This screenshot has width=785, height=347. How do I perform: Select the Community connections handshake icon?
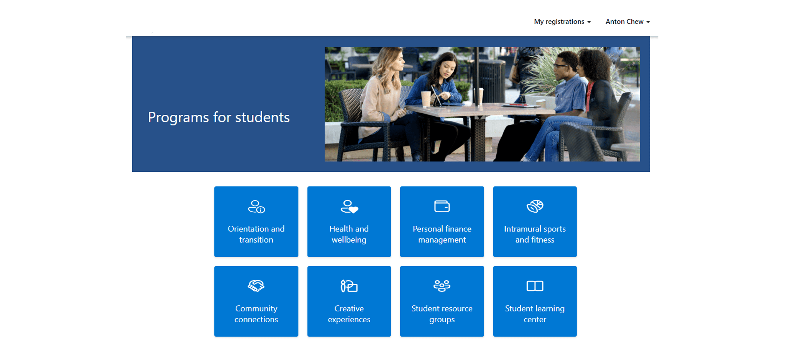(x=256, y=286)
